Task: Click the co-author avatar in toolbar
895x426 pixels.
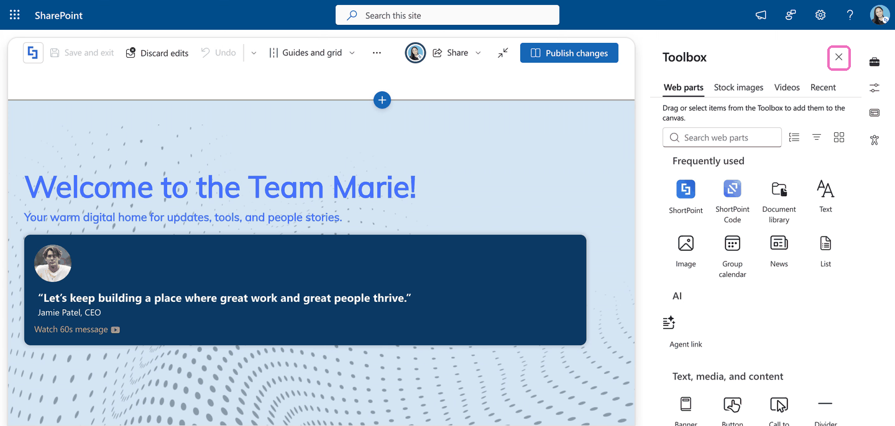Action: (415, 53)
